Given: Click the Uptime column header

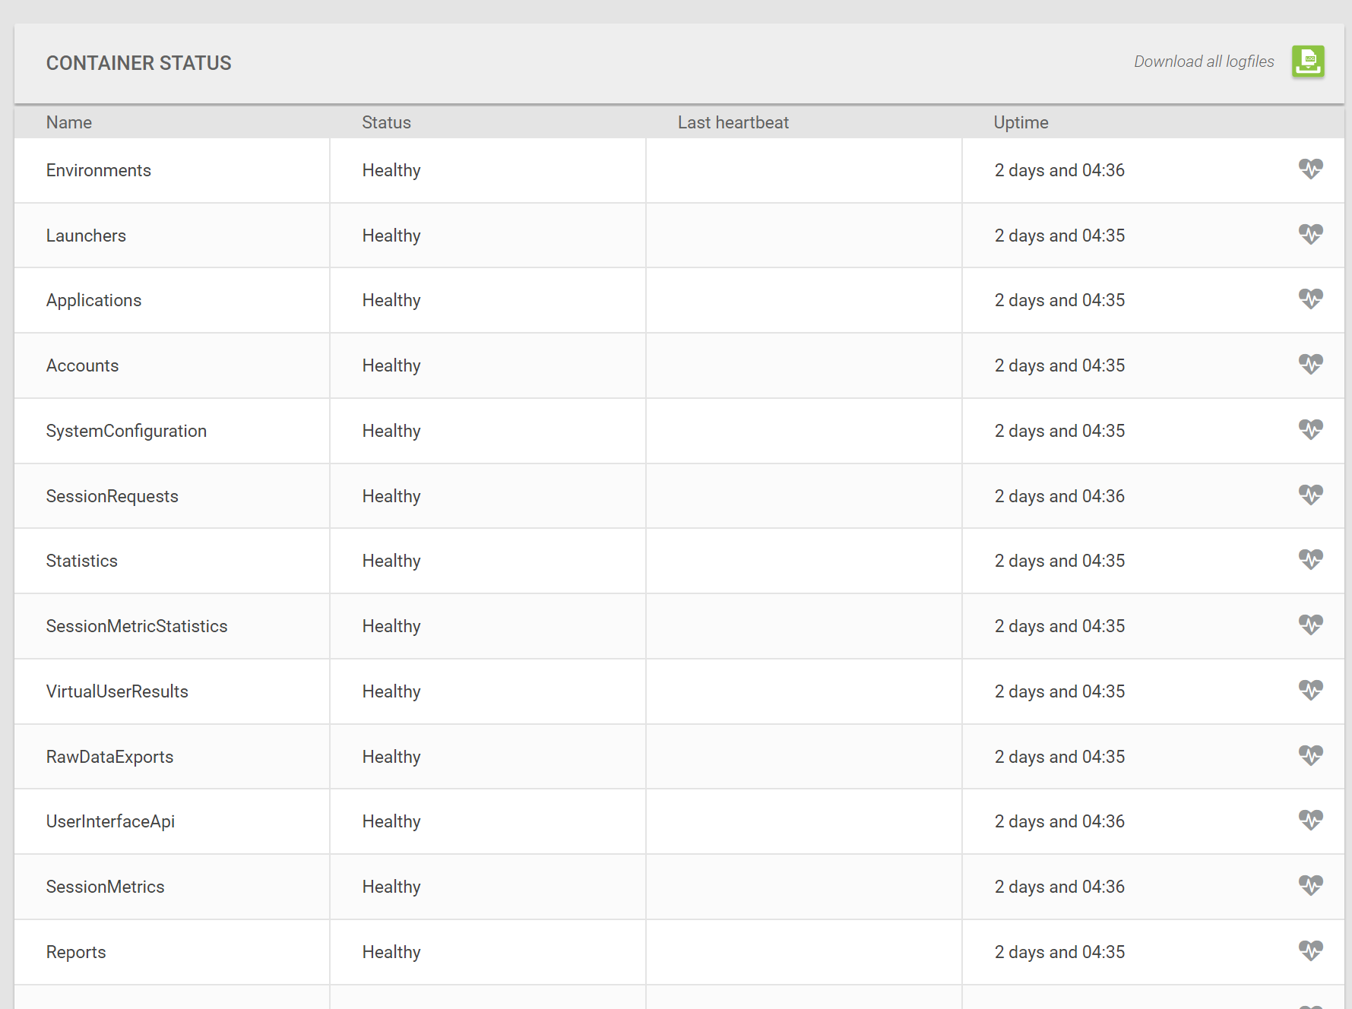Looking at the screenshot, I should click(1021, 122).
